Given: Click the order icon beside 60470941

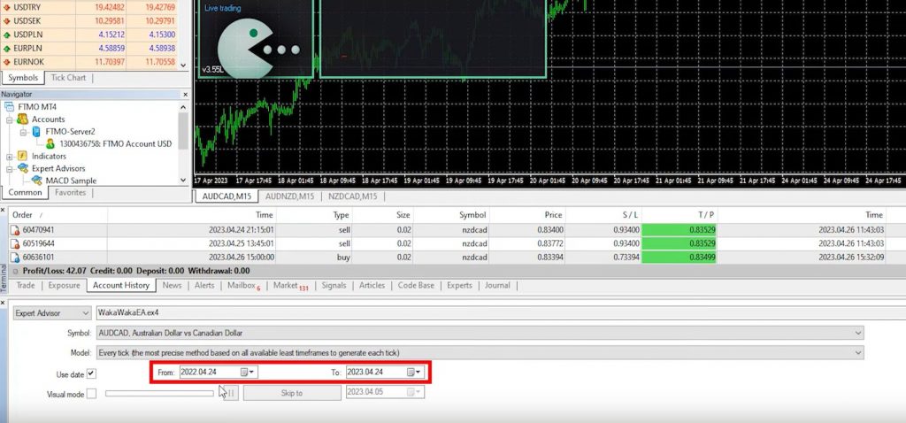Looking at the screenshot, I should 15,229.
